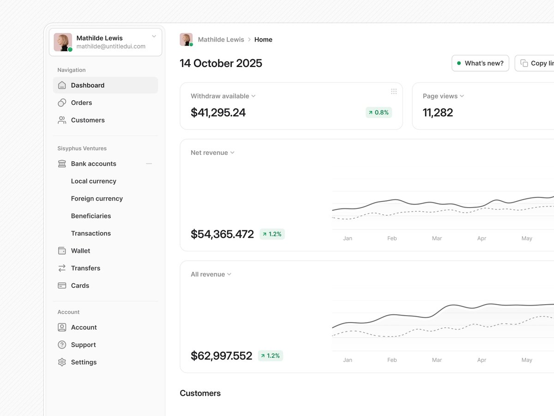Go to Wallet page
Image resolution: width=554 pixels, height=416 pixels.
coord(106,251)
